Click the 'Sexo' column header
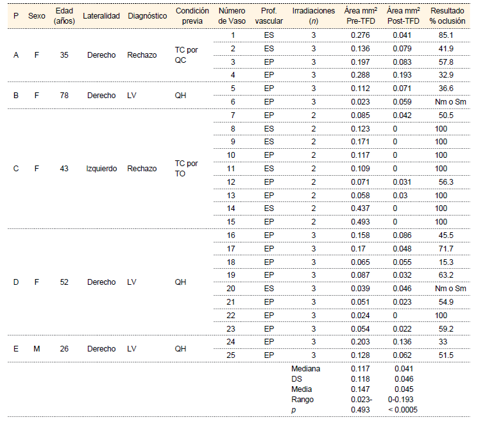The height and width of the screenshot is (424, 483). (37, 15)
